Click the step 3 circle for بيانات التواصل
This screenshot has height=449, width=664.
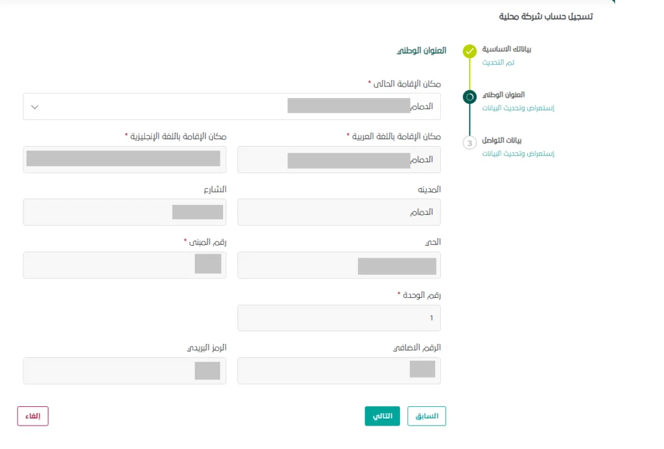pyautogui.click(x=469, y=142)
